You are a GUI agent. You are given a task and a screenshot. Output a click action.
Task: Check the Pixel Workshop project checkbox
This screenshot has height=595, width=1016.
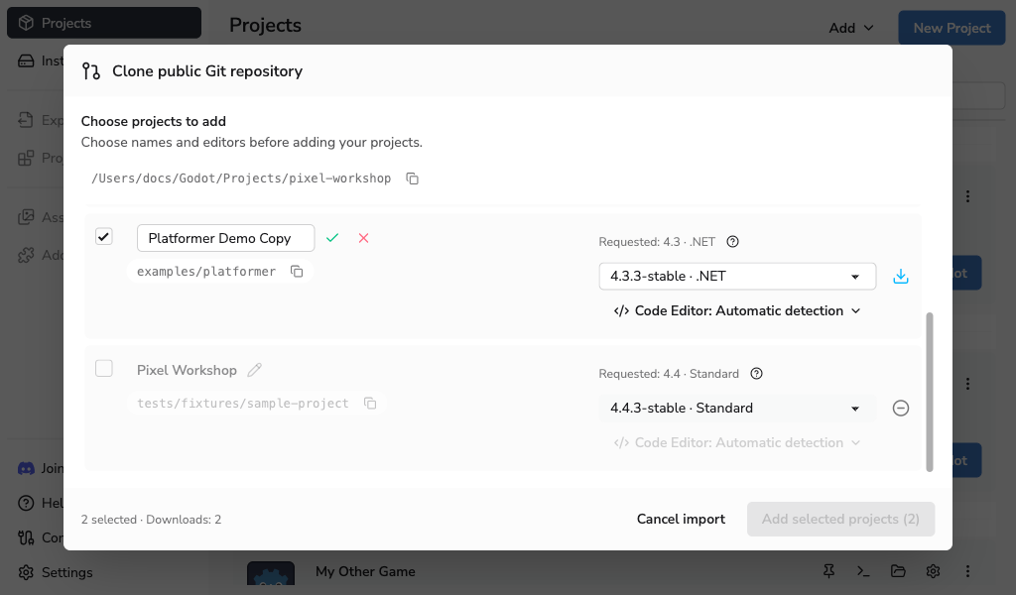[x=103, y=368]
